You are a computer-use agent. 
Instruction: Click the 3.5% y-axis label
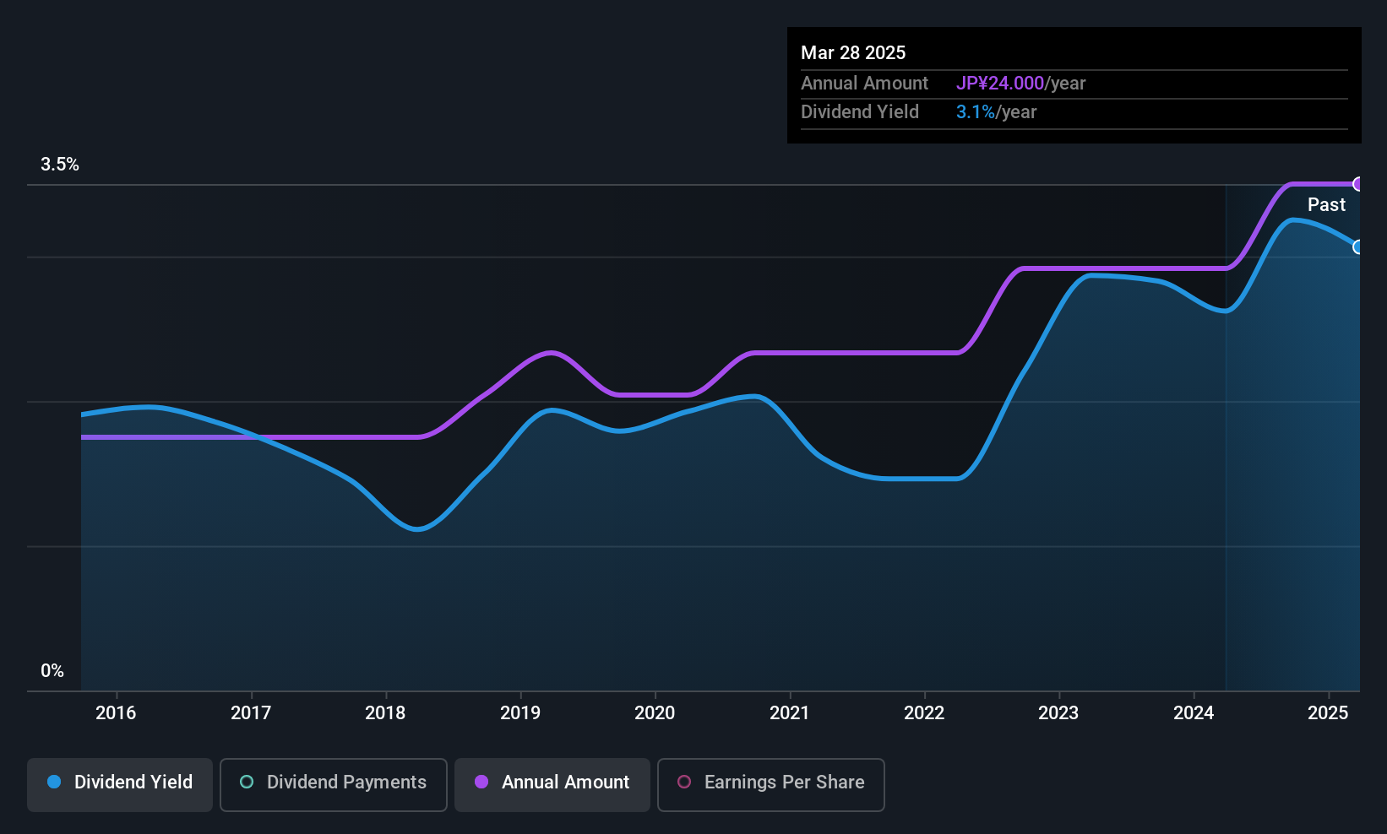point(60,165)
